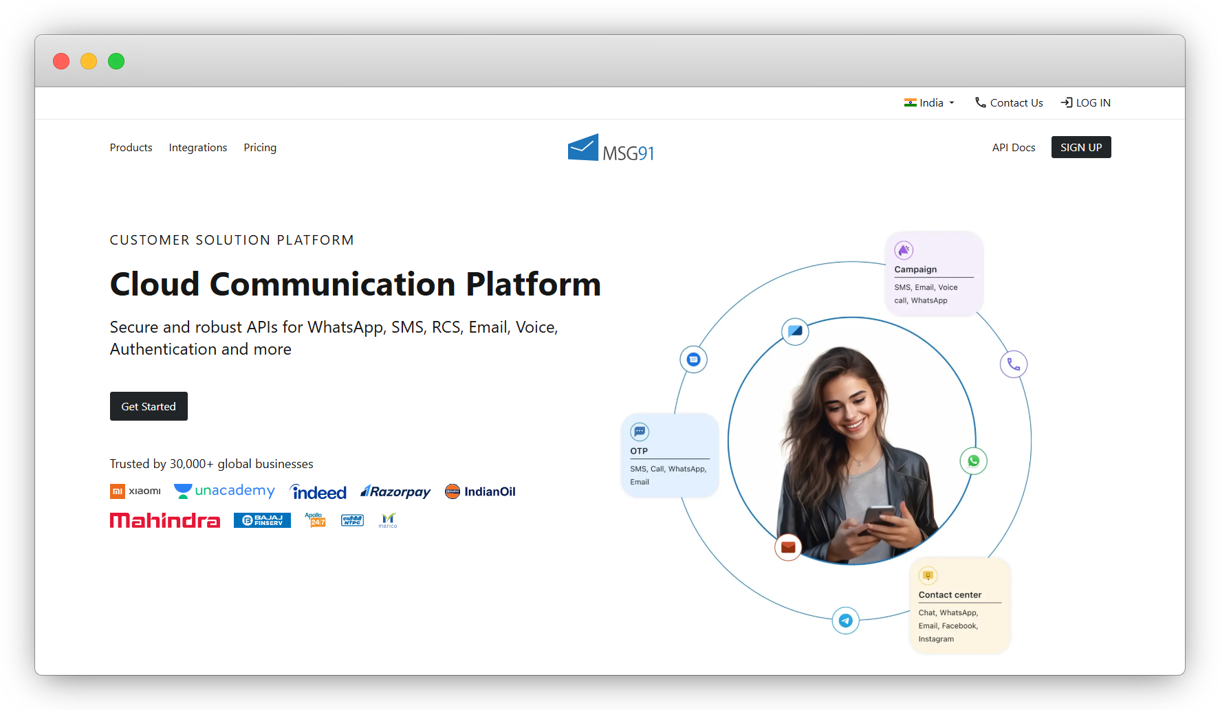Click the phone icon beside Contact Us
Screen dimensions: 1220x710
click(x=981, y=102)
